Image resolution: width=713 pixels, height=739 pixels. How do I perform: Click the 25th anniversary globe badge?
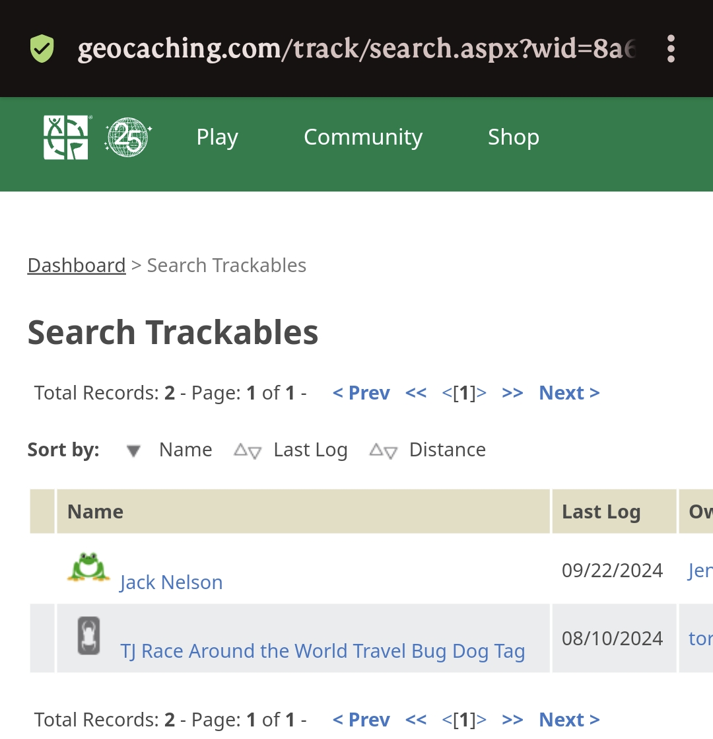(128, 137)
